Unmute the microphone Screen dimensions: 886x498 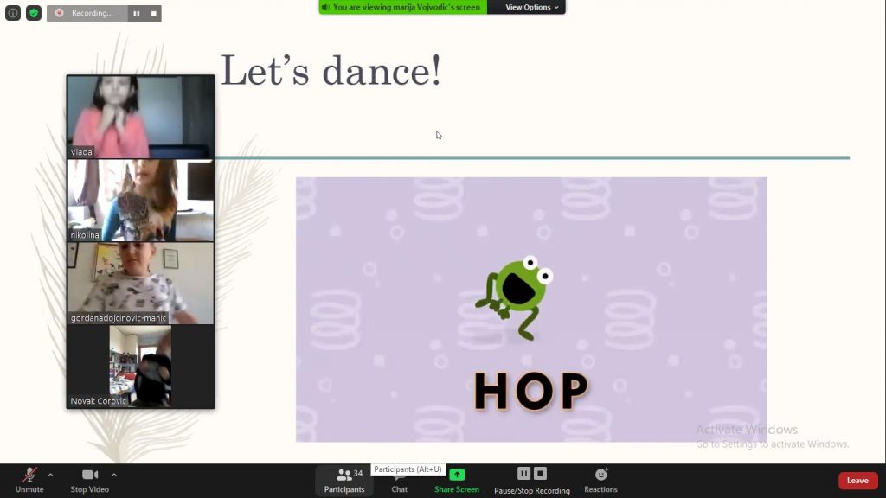click(x=29, y=480)
